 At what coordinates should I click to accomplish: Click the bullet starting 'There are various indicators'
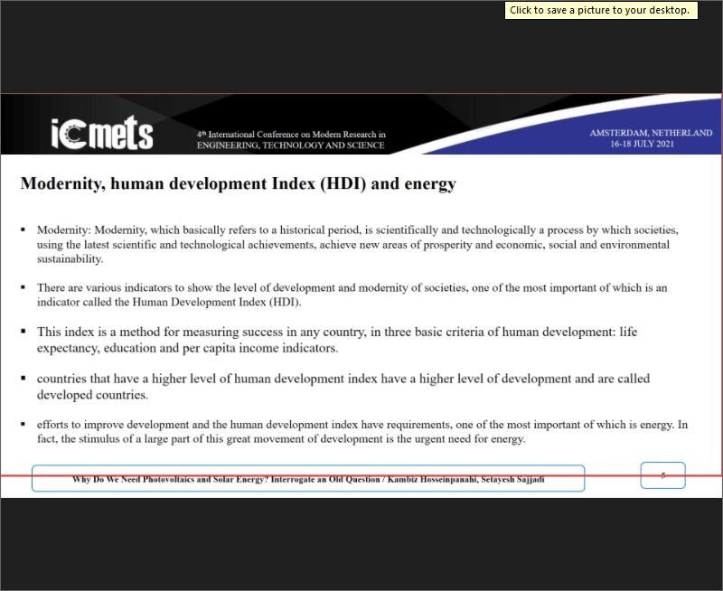(x=352, y=295)
